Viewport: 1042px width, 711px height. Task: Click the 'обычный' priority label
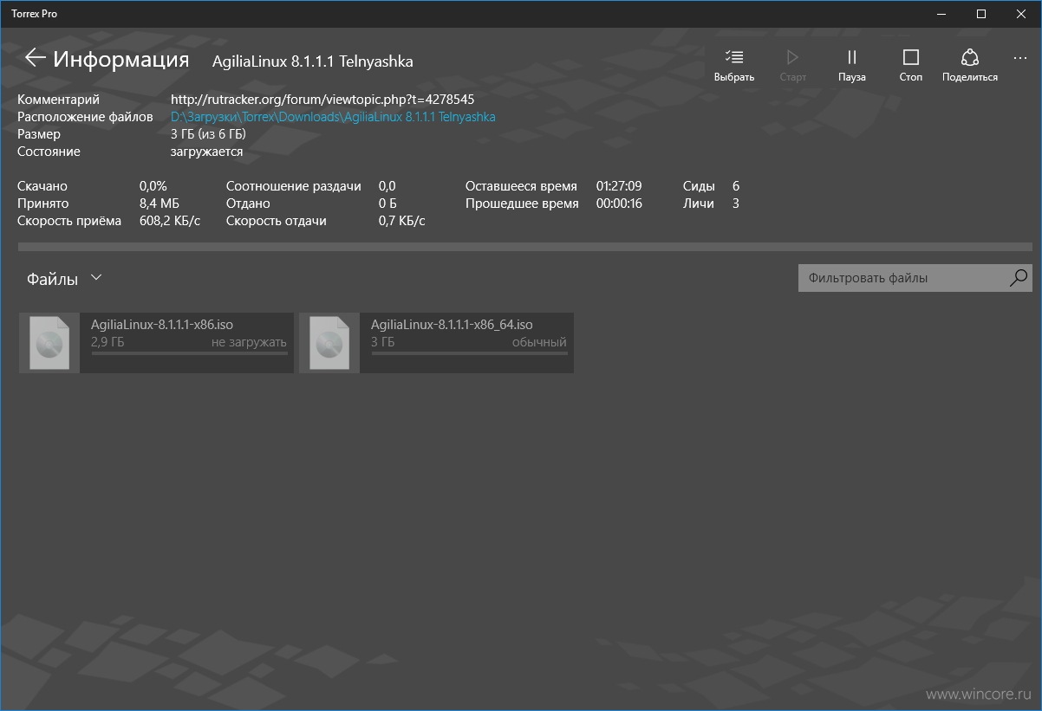coord(539,342)
